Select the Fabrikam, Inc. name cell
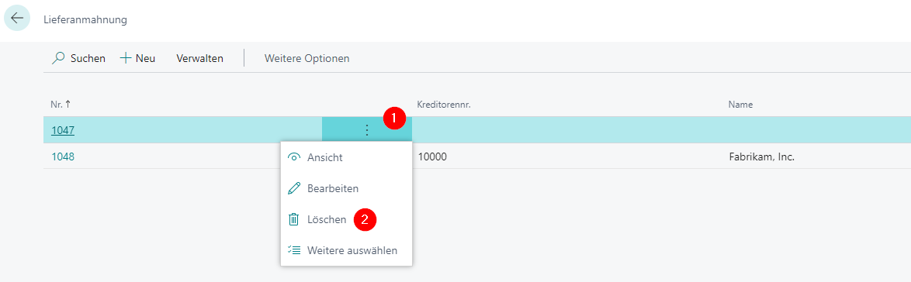This screenshot has width=911, height=282. [x=762, y=156]
